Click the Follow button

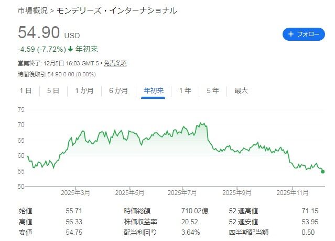(x=303, y=35)
